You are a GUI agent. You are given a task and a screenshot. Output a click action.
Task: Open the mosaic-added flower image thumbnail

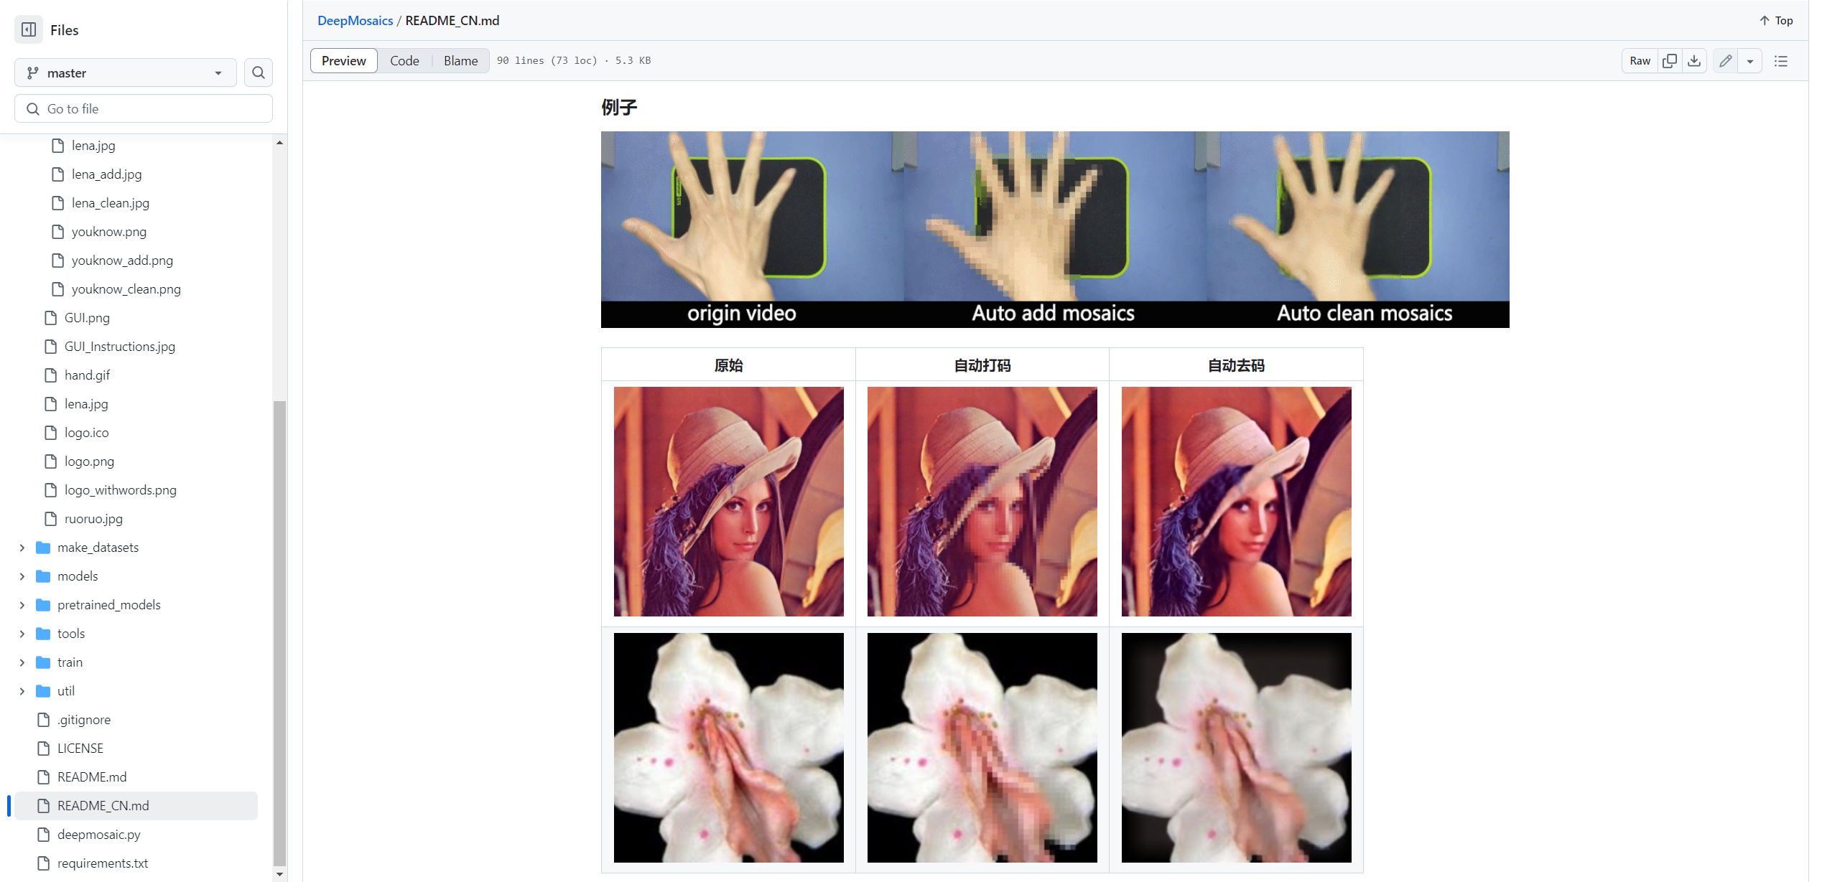click(x=982, y=748)
